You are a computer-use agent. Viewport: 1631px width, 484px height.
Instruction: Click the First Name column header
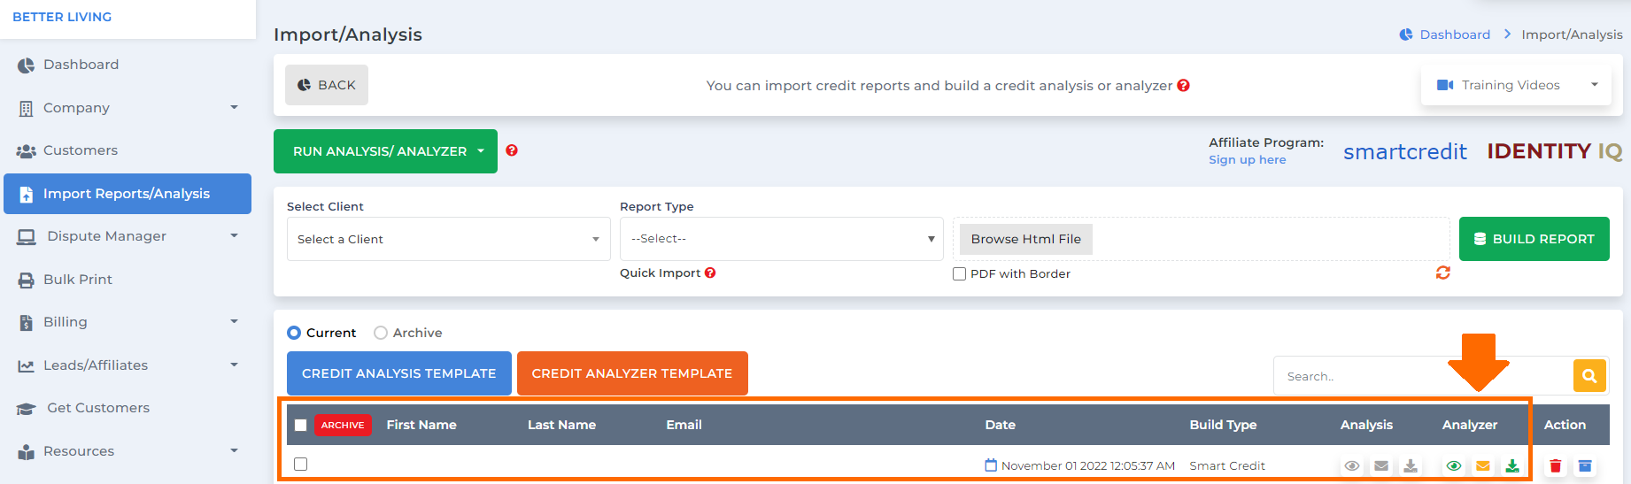[421, 425]
